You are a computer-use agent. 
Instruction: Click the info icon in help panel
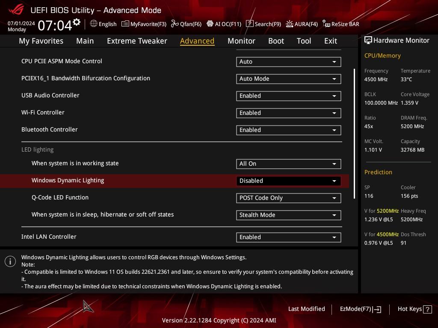(10, 261)
